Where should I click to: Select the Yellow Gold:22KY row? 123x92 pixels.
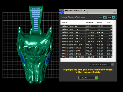point(86,42)
